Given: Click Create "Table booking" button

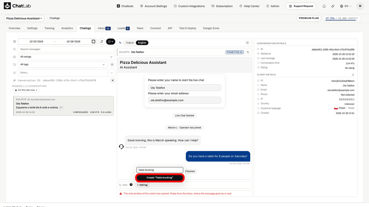Looking at the screenshot, I should point(160,178).
